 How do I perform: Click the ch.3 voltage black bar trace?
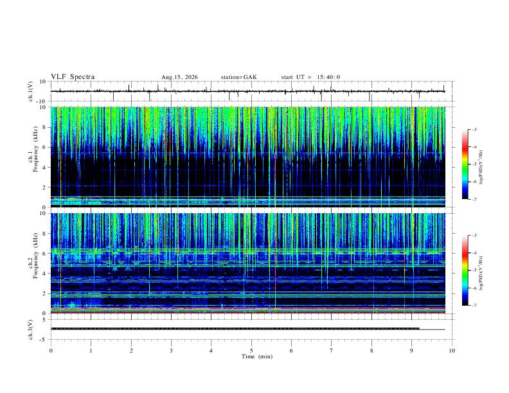(x=235, y=329)
